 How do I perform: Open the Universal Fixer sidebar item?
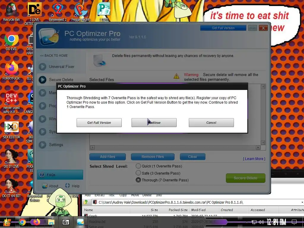[61, 66]
